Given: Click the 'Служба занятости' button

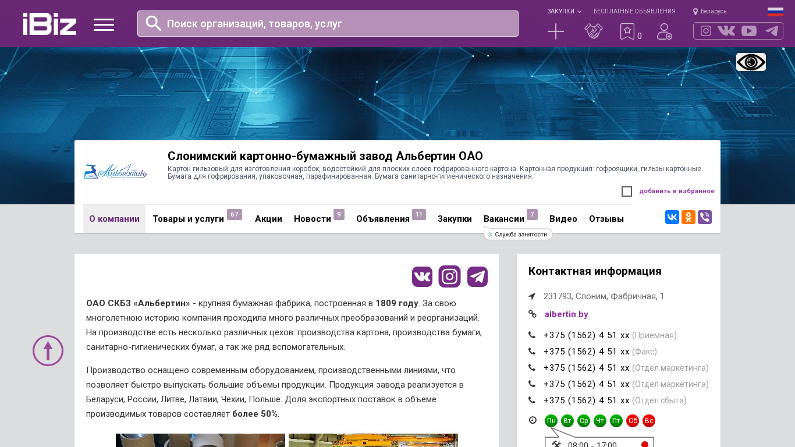Looking at the screenshot, I should pos(518,235).
